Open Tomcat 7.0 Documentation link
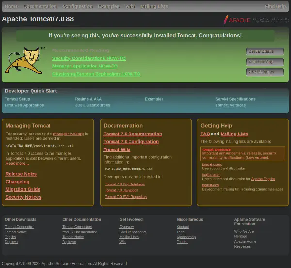This screenshot has width=291, height=268. [133, 134]
